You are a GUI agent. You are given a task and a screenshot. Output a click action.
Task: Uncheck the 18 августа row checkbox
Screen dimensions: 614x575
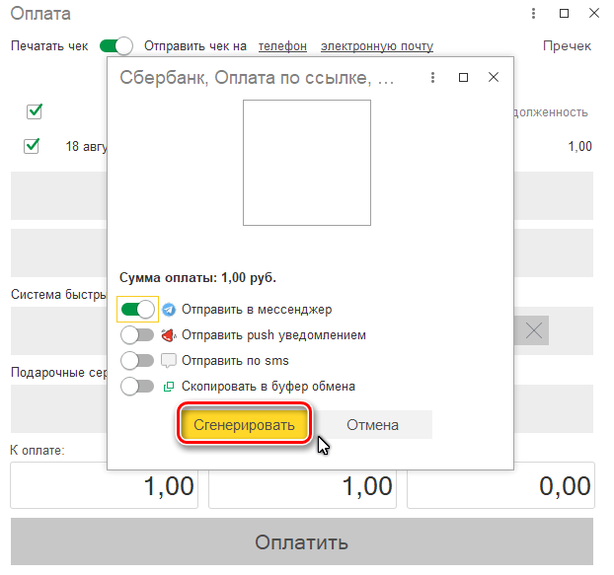click(32, 146)
